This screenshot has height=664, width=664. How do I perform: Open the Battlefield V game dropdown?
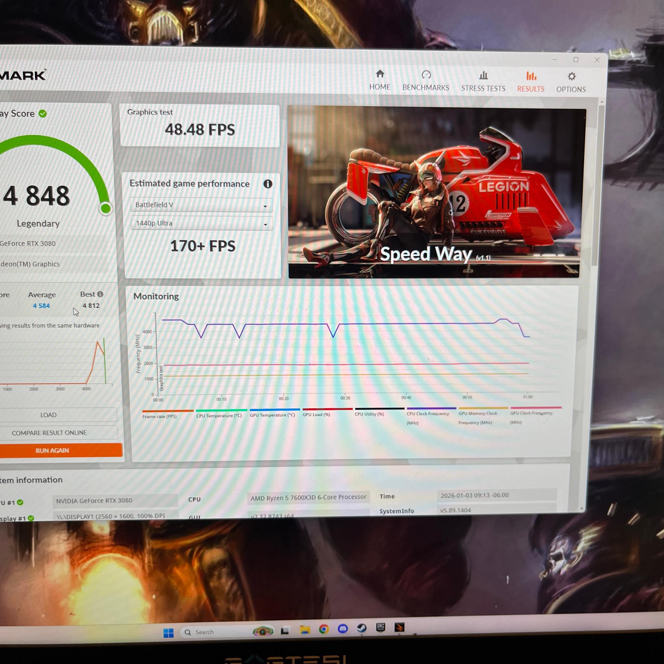point(201,205)
